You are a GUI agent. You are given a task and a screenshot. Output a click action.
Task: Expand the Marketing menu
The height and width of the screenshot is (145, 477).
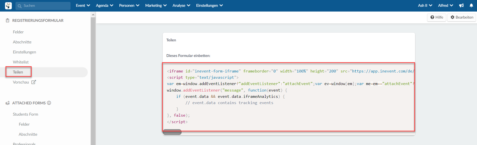156,6
